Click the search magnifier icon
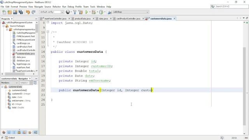This screenshot has height=140, width=249. [x=212, y=7]
